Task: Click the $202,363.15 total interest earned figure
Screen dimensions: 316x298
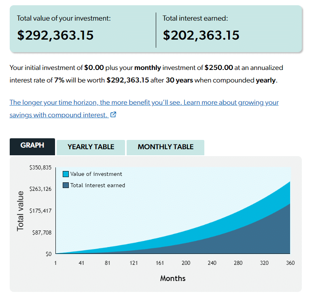Action: click(x=201, y=35)
